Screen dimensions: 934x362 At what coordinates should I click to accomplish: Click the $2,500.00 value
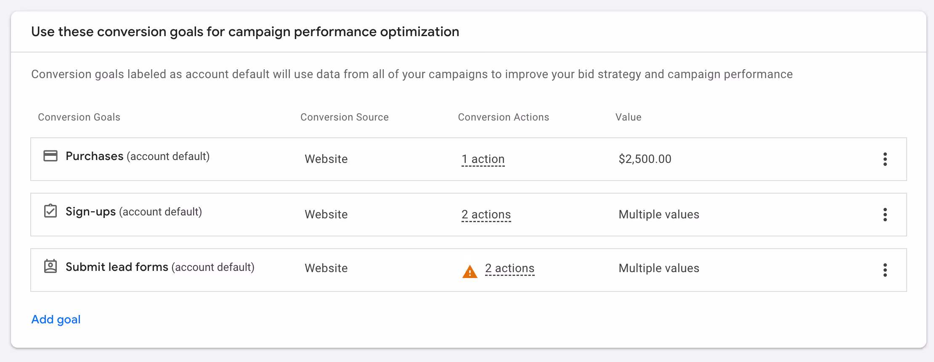pyautogui.click(x=645, y=159)
